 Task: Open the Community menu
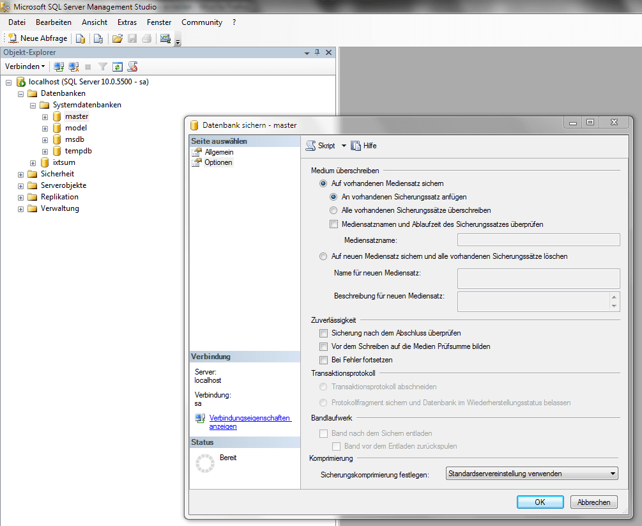202,22
